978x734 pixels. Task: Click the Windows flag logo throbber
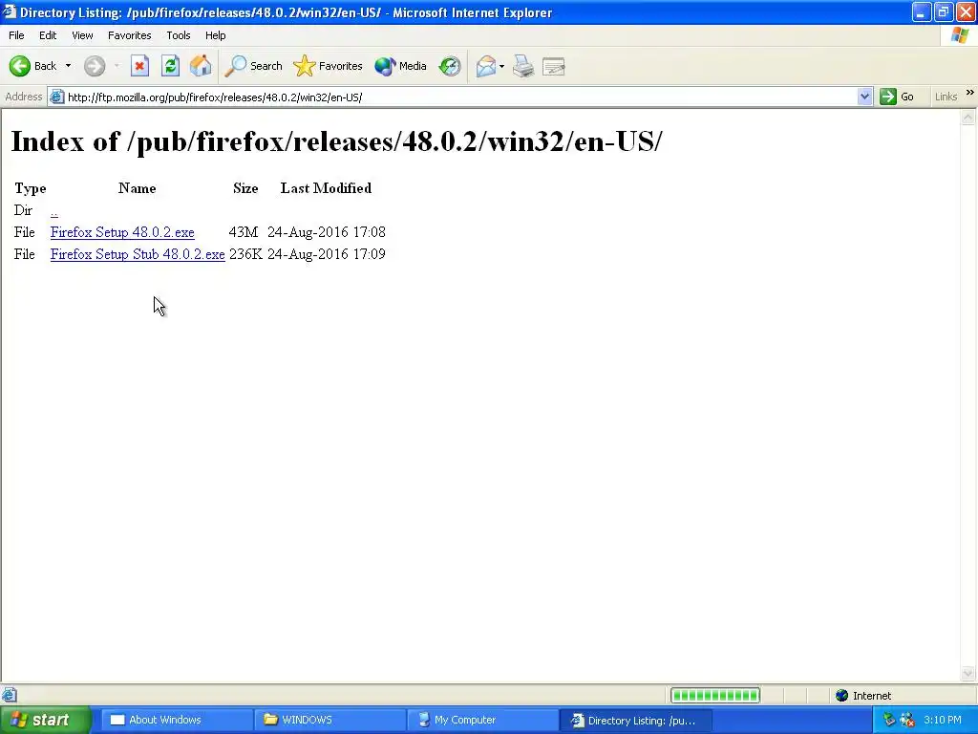click(x=960, y=35)
